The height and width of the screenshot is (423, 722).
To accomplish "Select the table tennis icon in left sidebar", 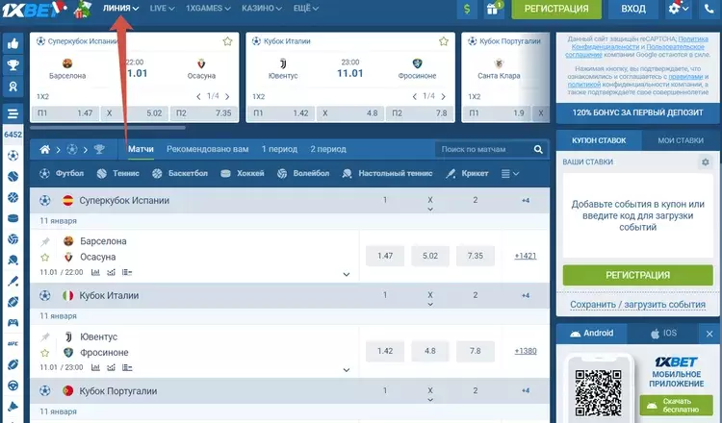I will tap(13, 261).
